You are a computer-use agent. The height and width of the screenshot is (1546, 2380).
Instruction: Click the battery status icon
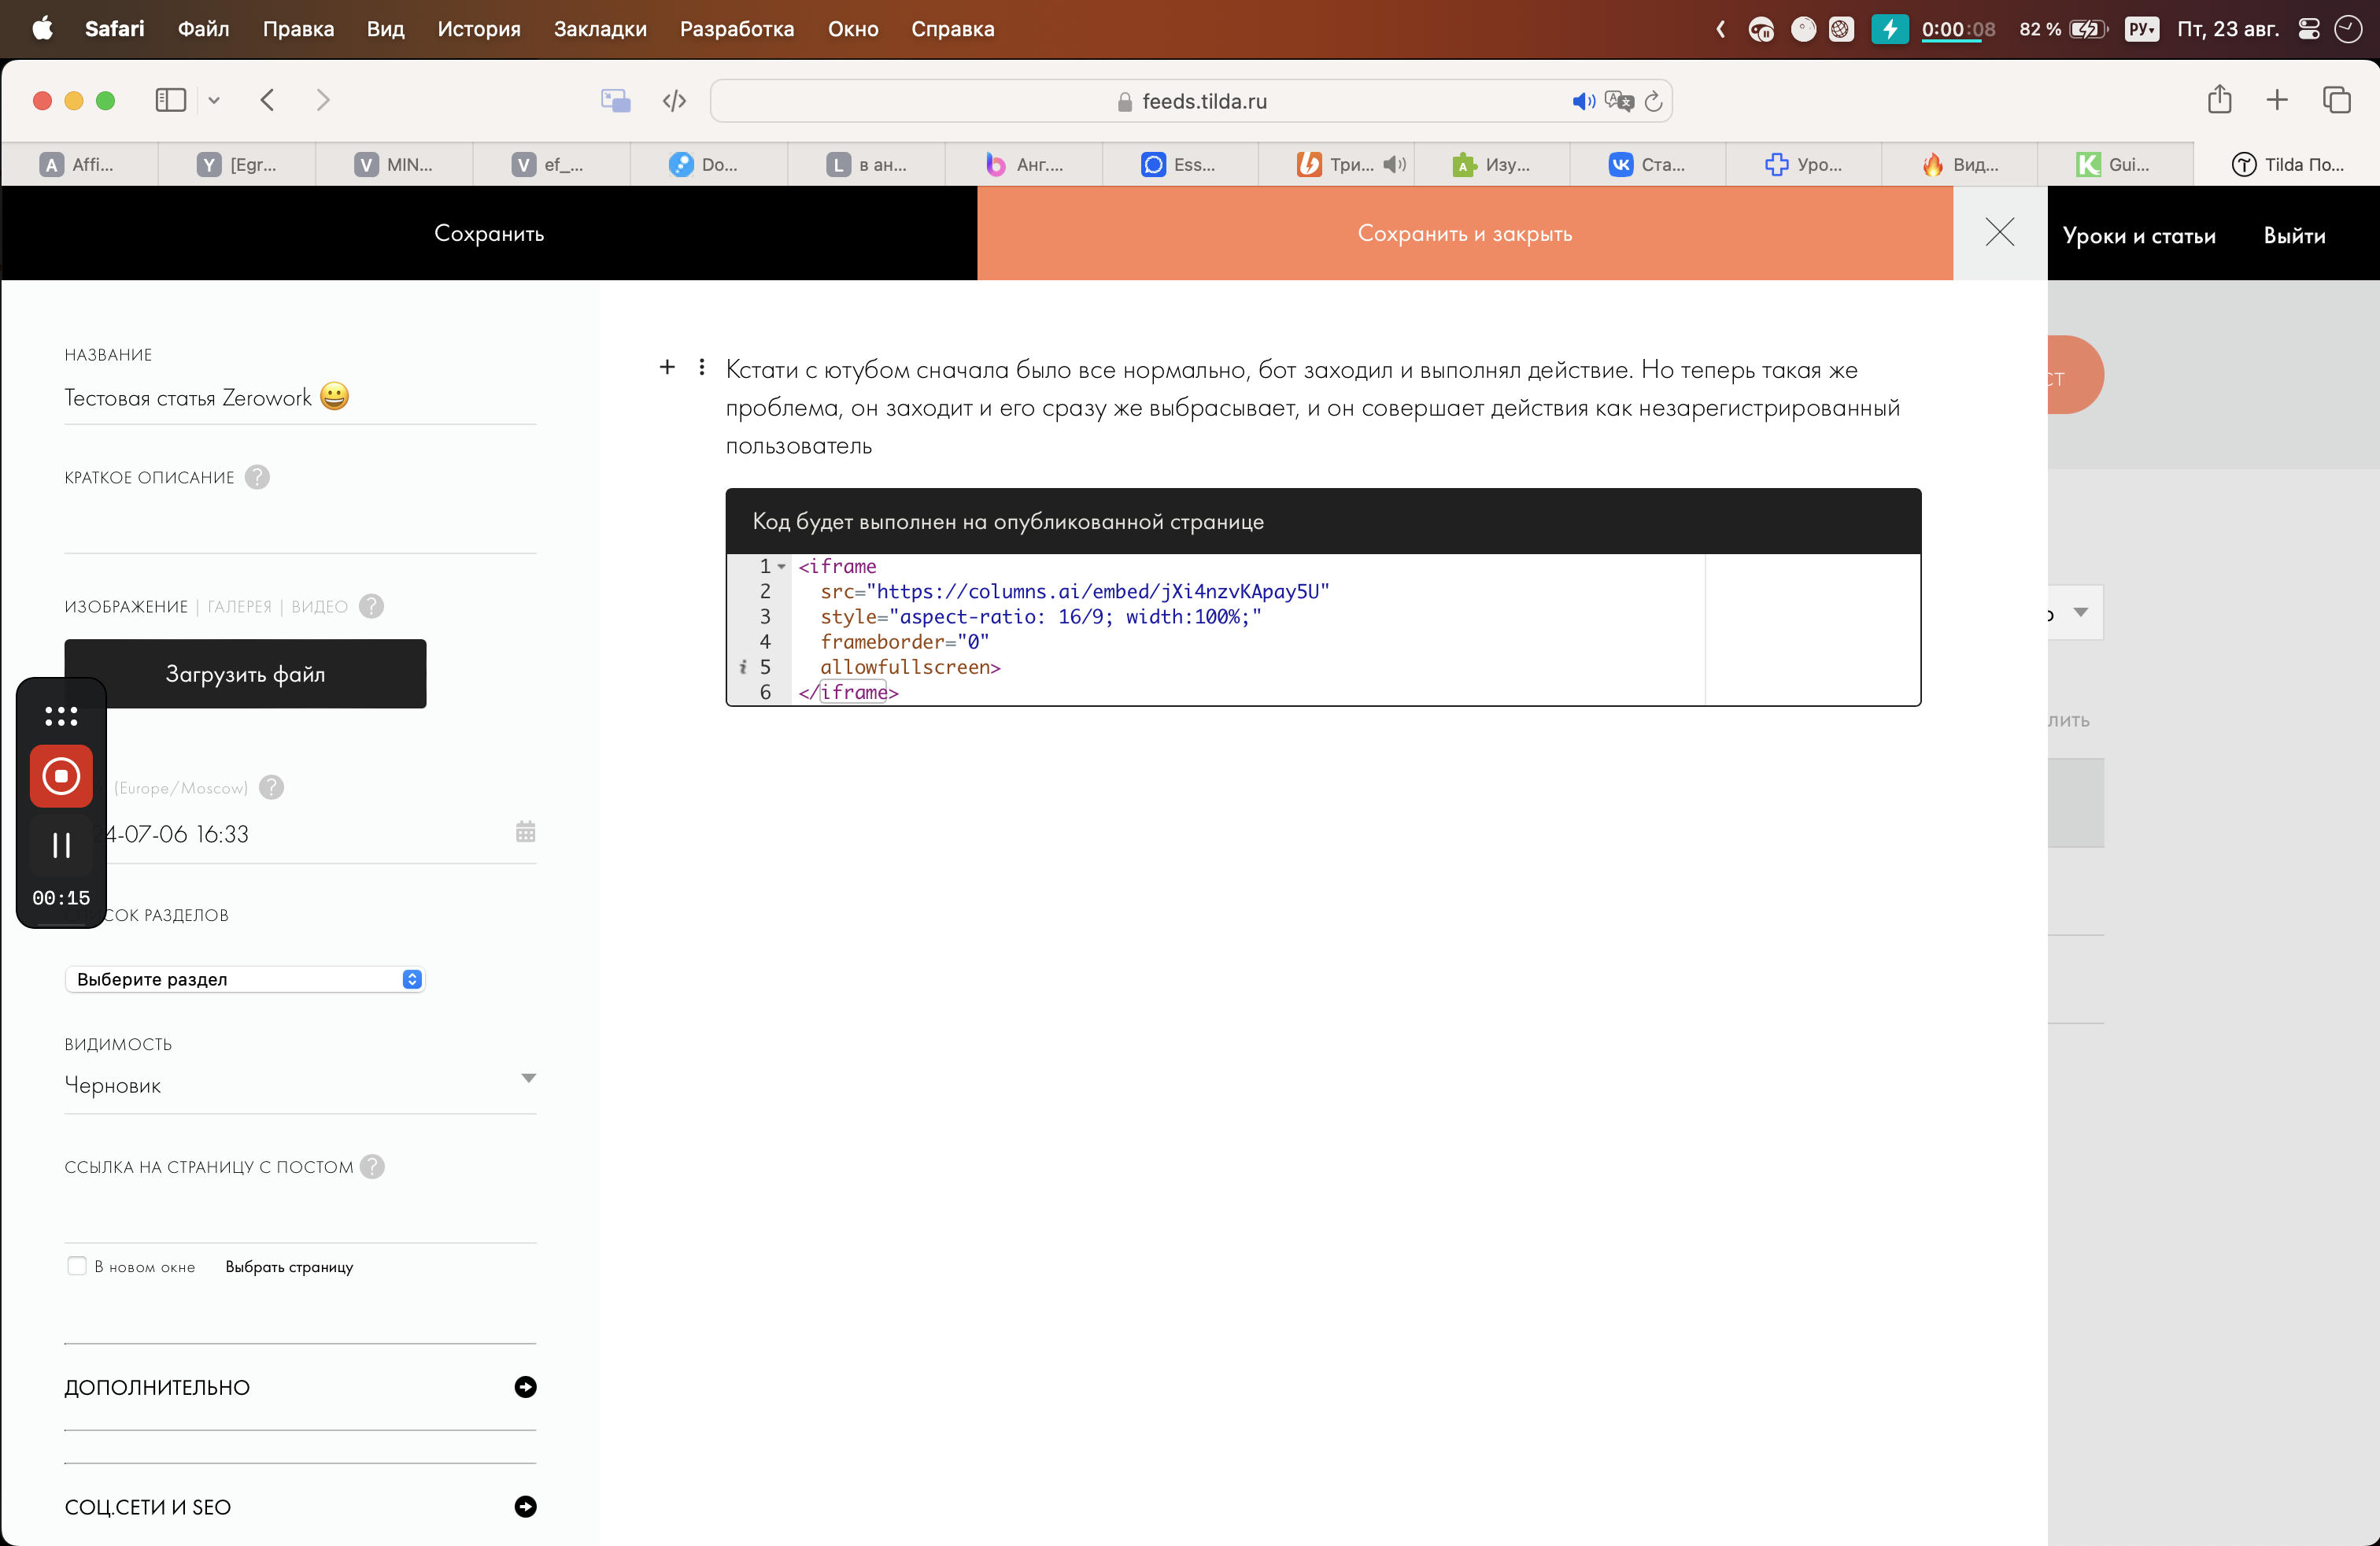[x=2087, y=29]
